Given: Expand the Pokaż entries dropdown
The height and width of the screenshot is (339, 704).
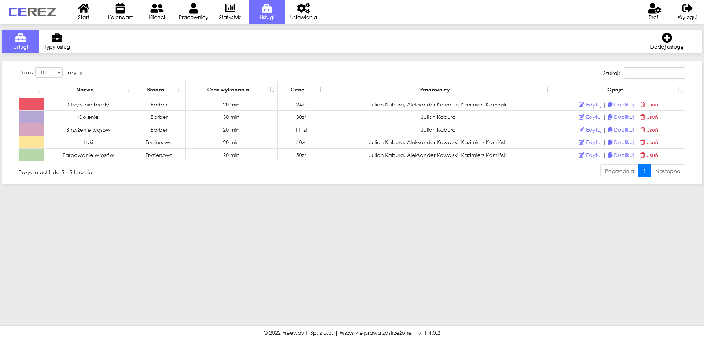Looking at the screenshot, I should coord(49,72).
